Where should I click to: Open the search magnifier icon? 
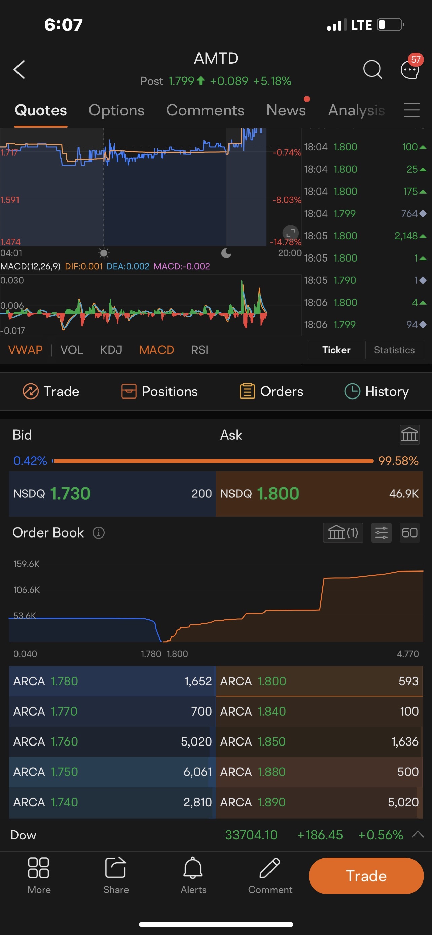(372, 69)
